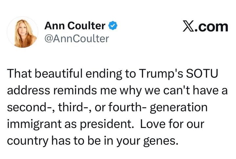Viewport: 236px width, 159px height.
Task: Click the blue verified checkmark badge
Action: point(114,25)
